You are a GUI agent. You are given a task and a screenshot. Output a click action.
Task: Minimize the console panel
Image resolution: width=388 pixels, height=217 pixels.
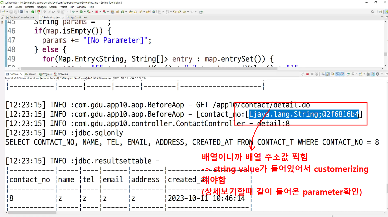(382, 74)
